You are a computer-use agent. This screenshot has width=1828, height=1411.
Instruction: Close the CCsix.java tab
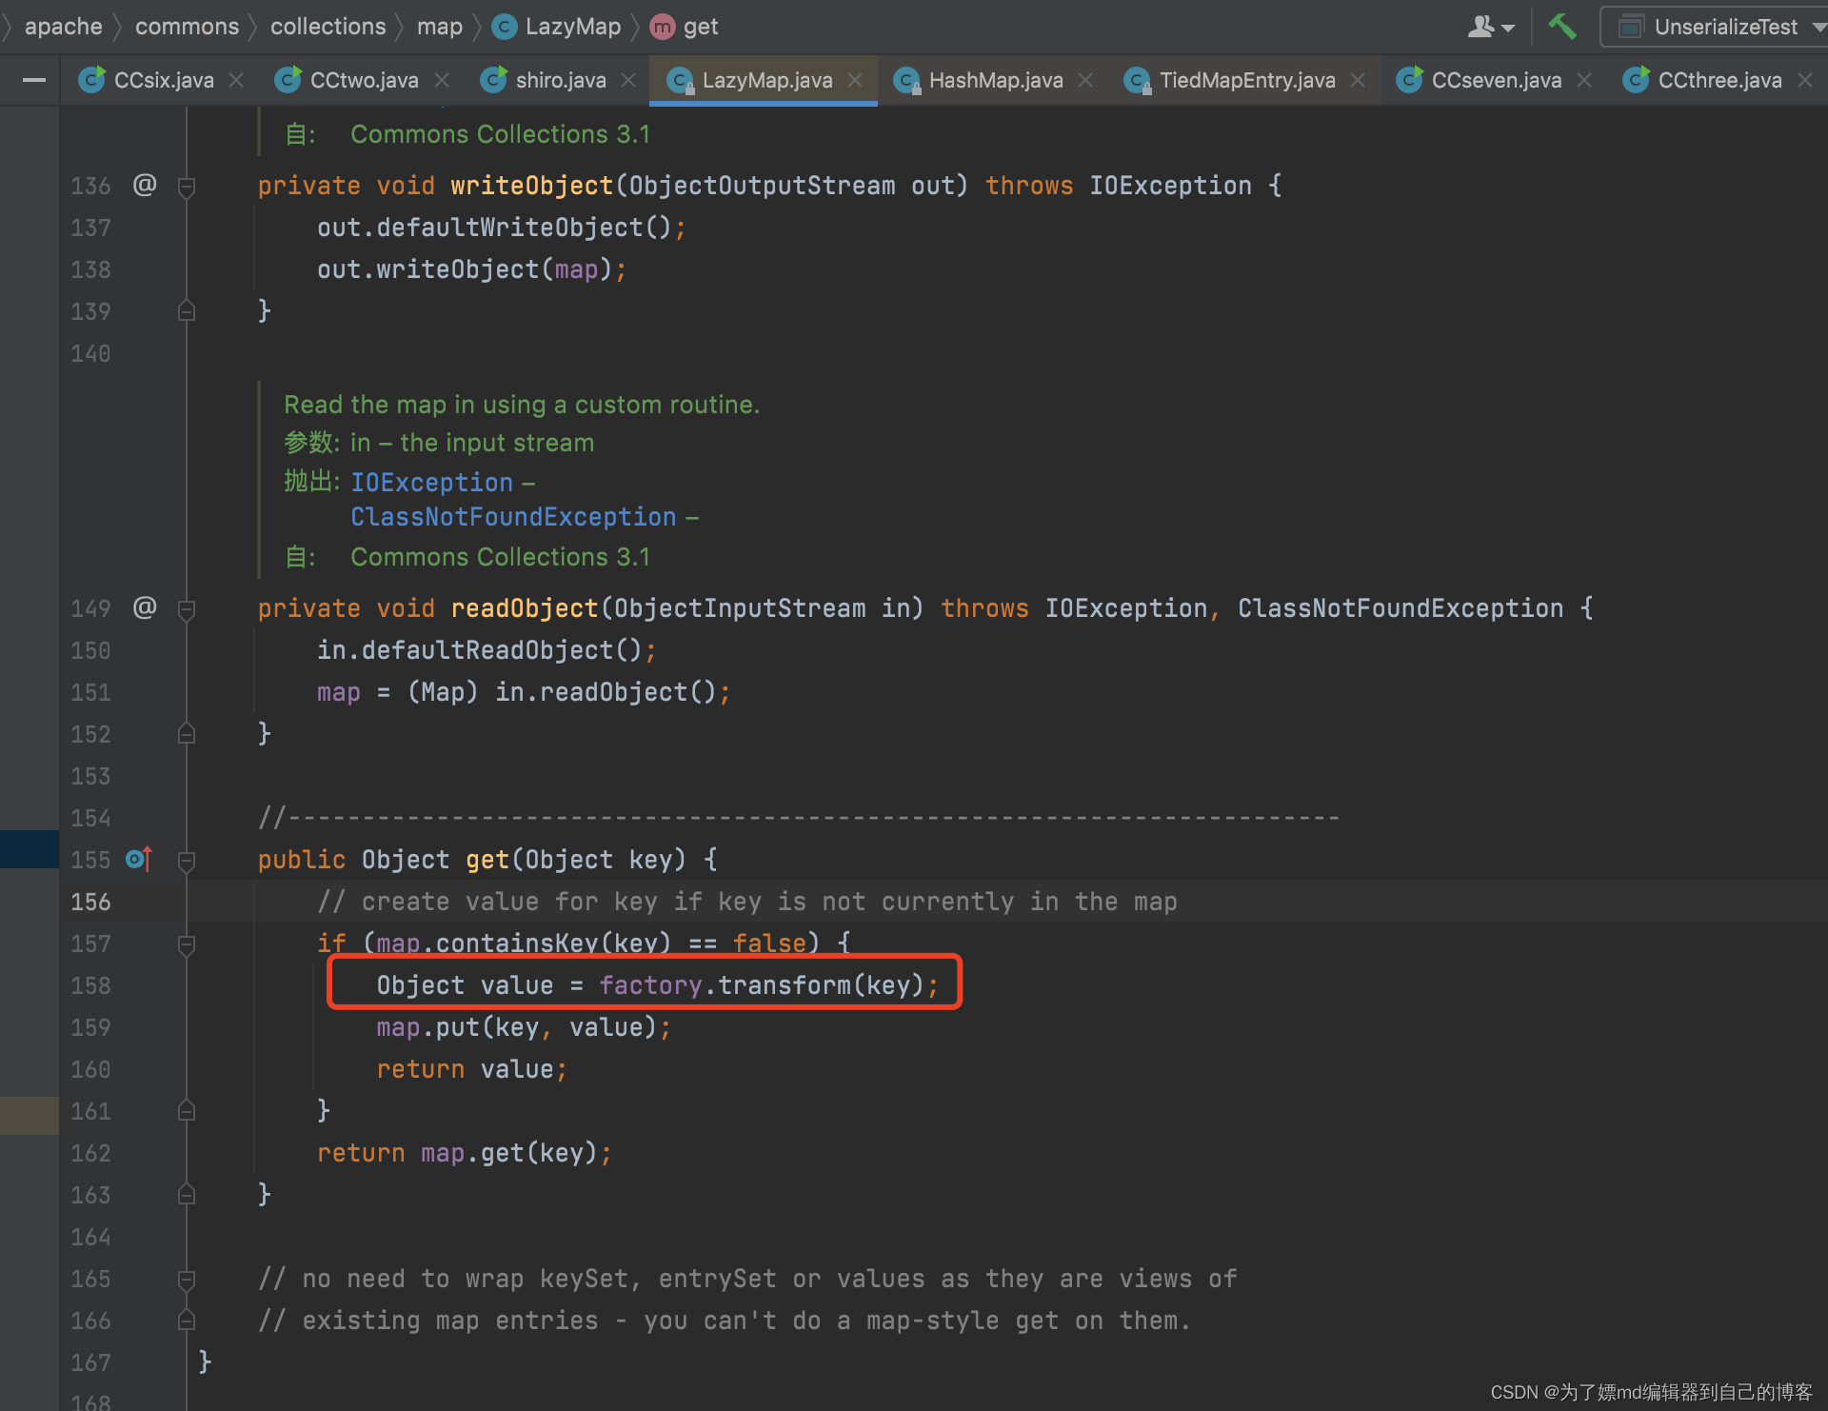(237, 81)
